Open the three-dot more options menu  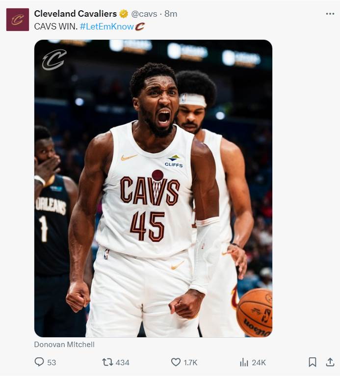tap(330, 14)
